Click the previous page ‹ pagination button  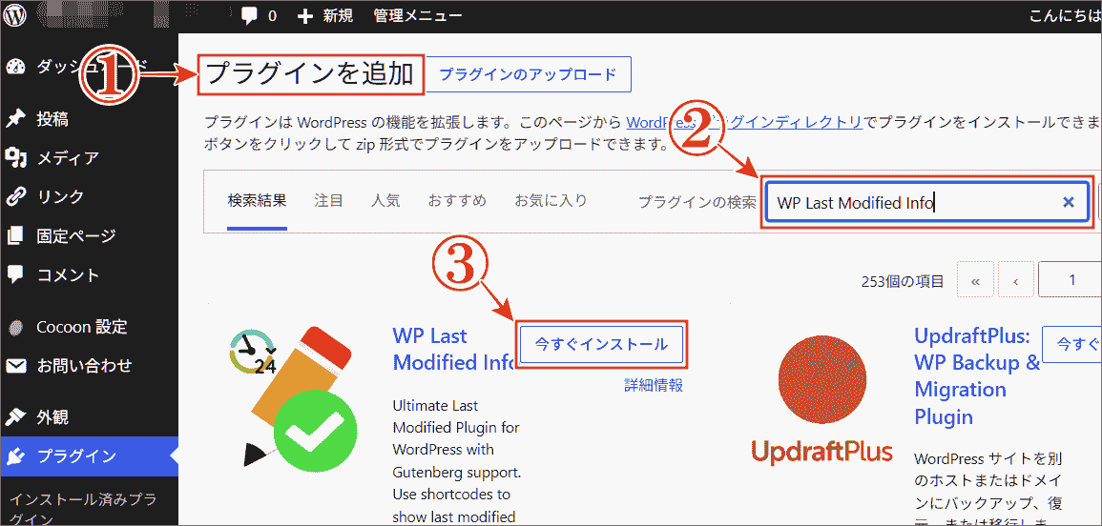1015,280
